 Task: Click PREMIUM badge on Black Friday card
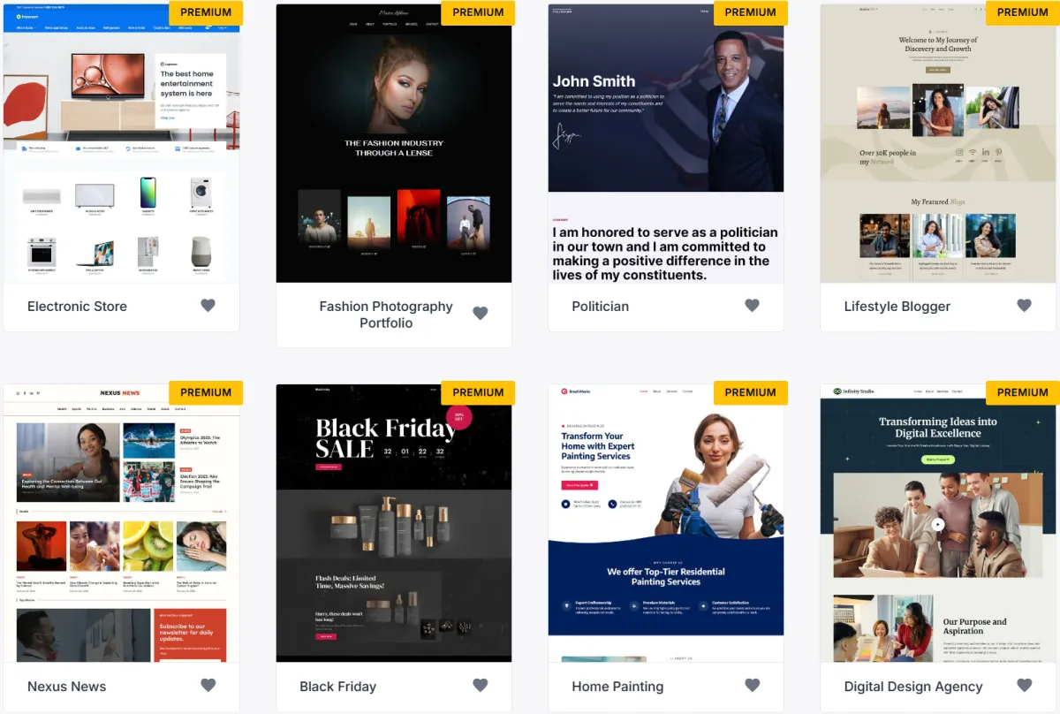478,392
